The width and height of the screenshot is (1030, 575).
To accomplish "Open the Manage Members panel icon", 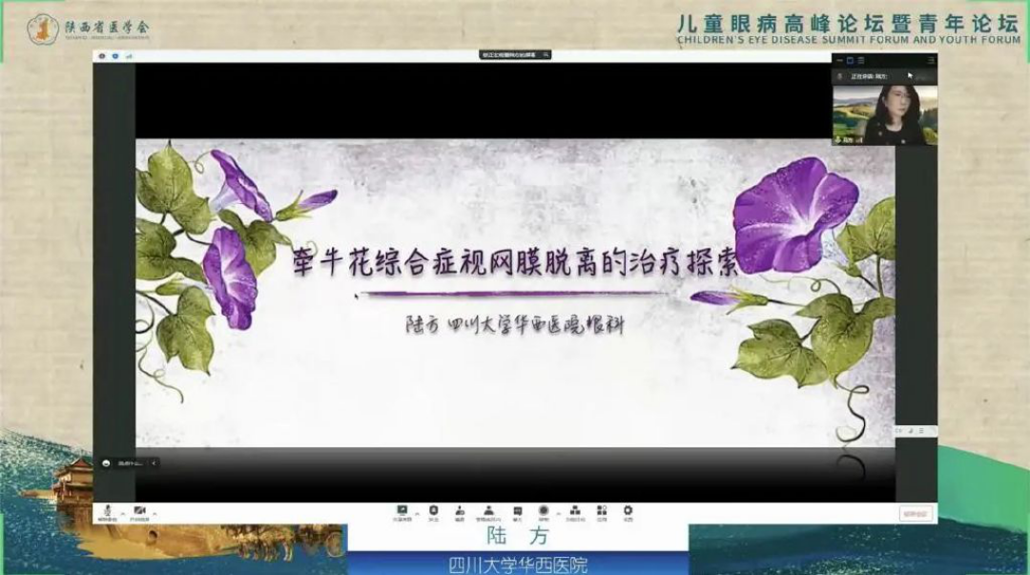I will [488, 512].
